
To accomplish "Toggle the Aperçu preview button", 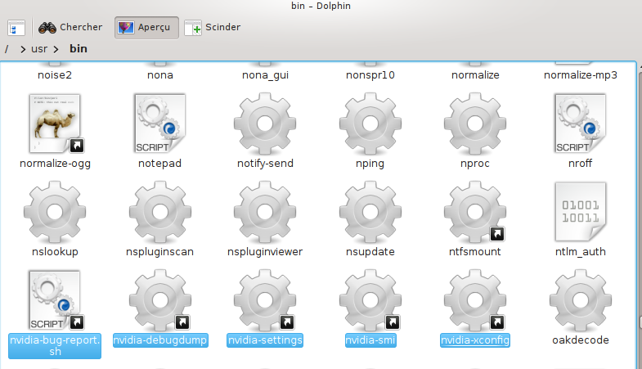I will point(146,28).
